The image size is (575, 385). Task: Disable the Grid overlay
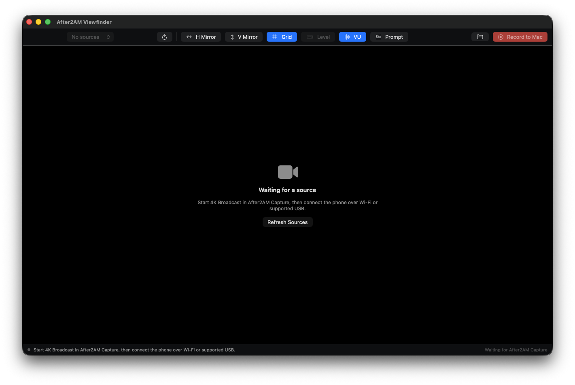tap(282, 37)
